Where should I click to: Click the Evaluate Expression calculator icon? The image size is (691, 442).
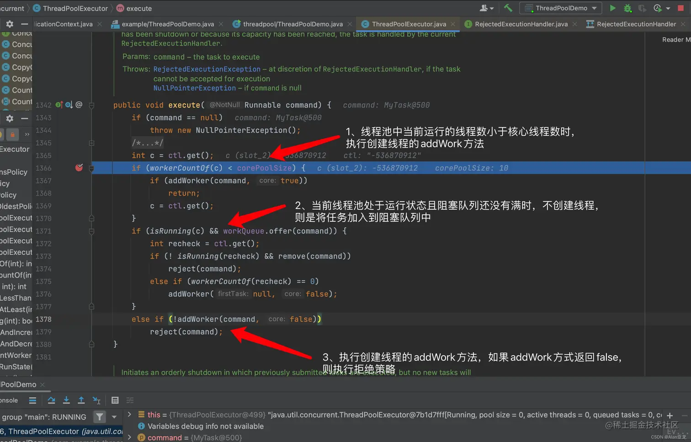click(x=115, y=400)
